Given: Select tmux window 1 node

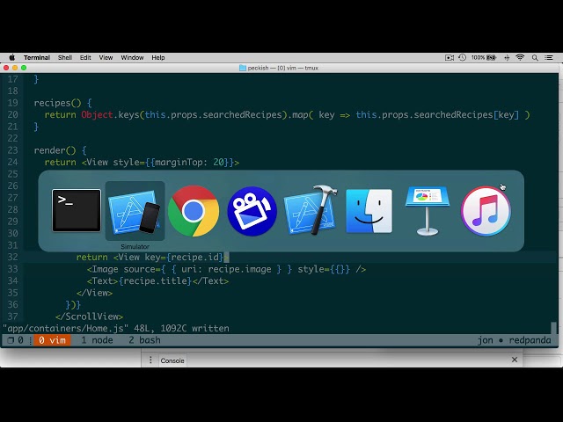Looking at the screenshot, I should click(x=97, y=340).
